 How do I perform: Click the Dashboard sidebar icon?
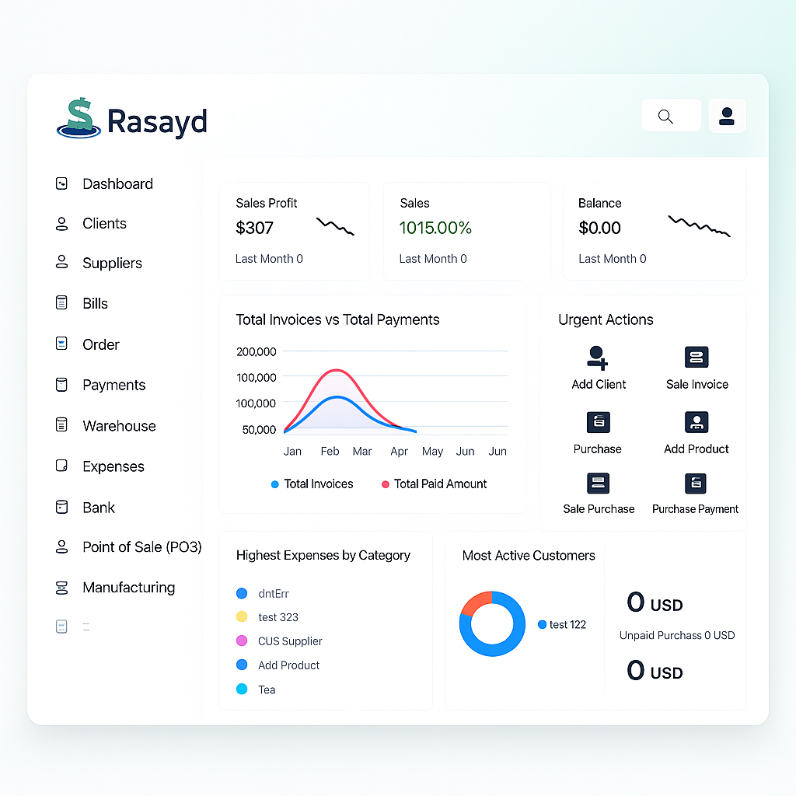click(61, 183)
